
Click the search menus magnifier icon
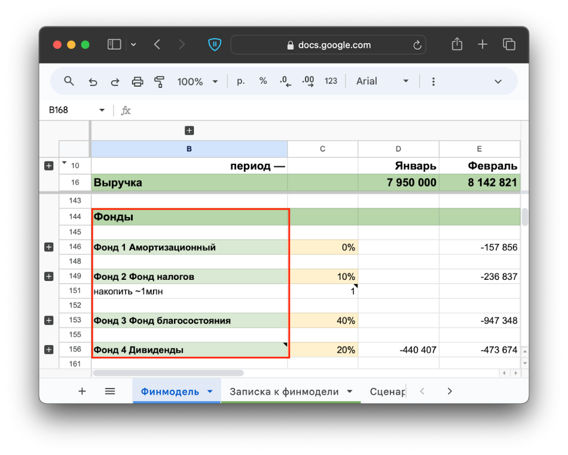[69, 81]
